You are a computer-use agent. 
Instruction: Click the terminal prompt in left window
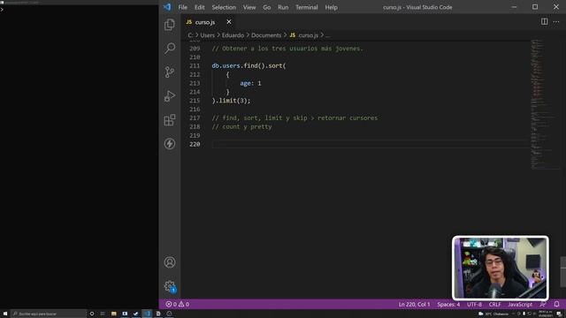pyautogui.click(x=2, y=10)
